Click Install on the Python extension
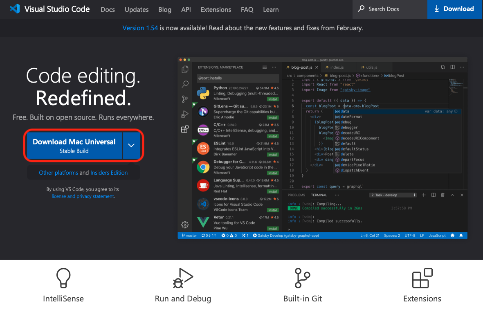The height and width of the screenshot is (310, 483). [273, 99]
